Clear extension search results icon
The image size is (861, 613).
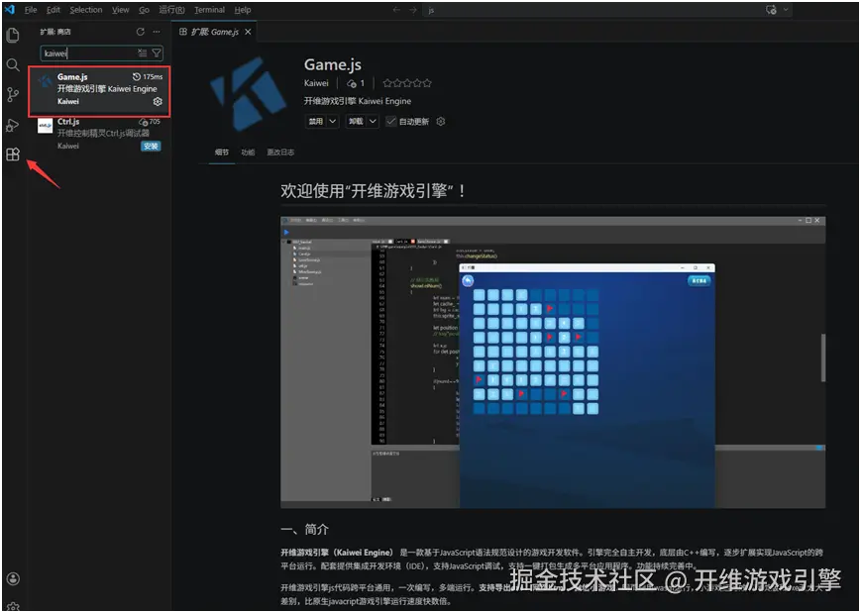(143, 52)
